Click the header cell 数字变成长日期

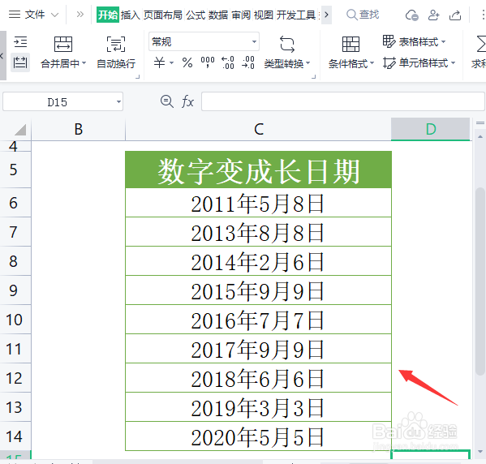tap(259, 170)
